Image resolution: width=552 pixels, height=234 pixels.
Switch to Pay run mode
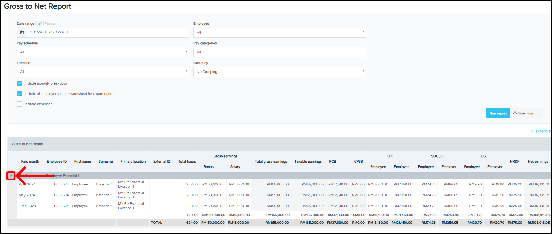(x=50, y=23)
